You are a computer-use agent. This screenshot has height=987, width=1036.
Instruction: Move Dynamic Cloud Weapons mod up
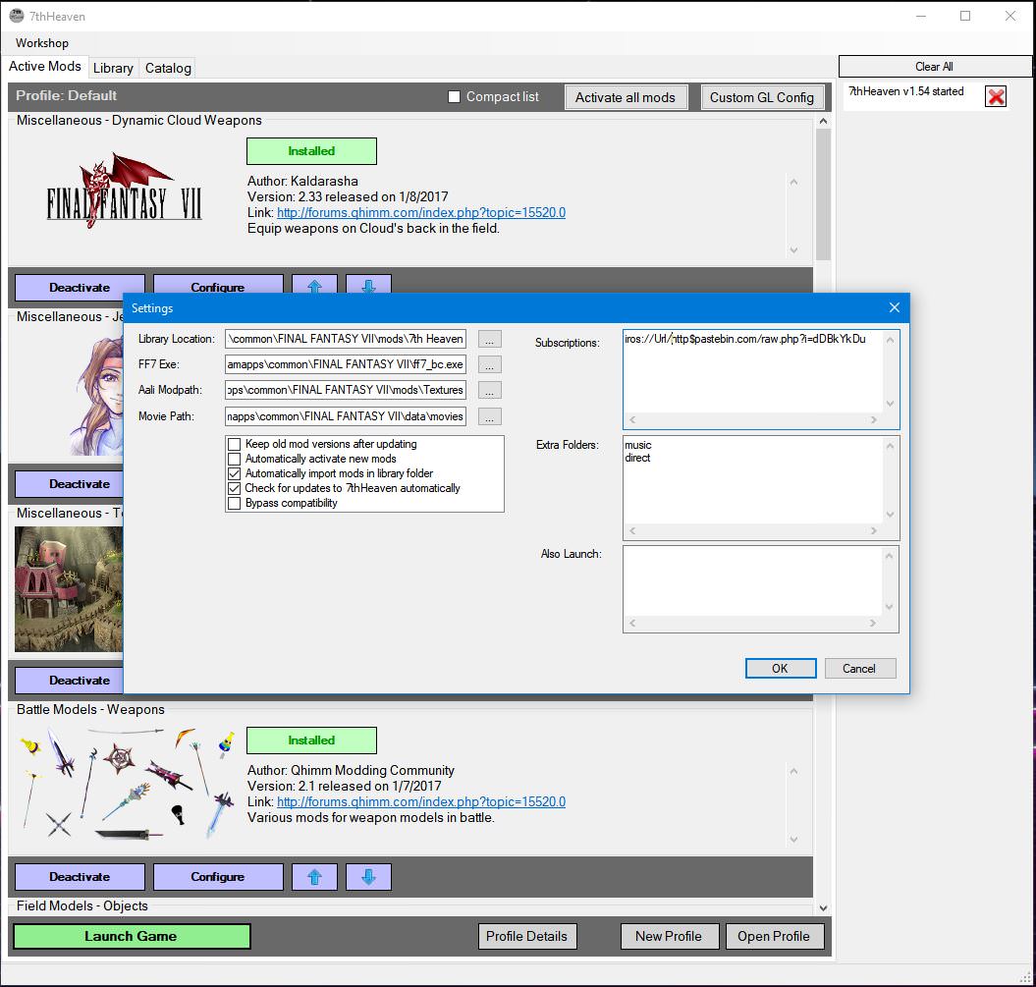pos(314,286)
